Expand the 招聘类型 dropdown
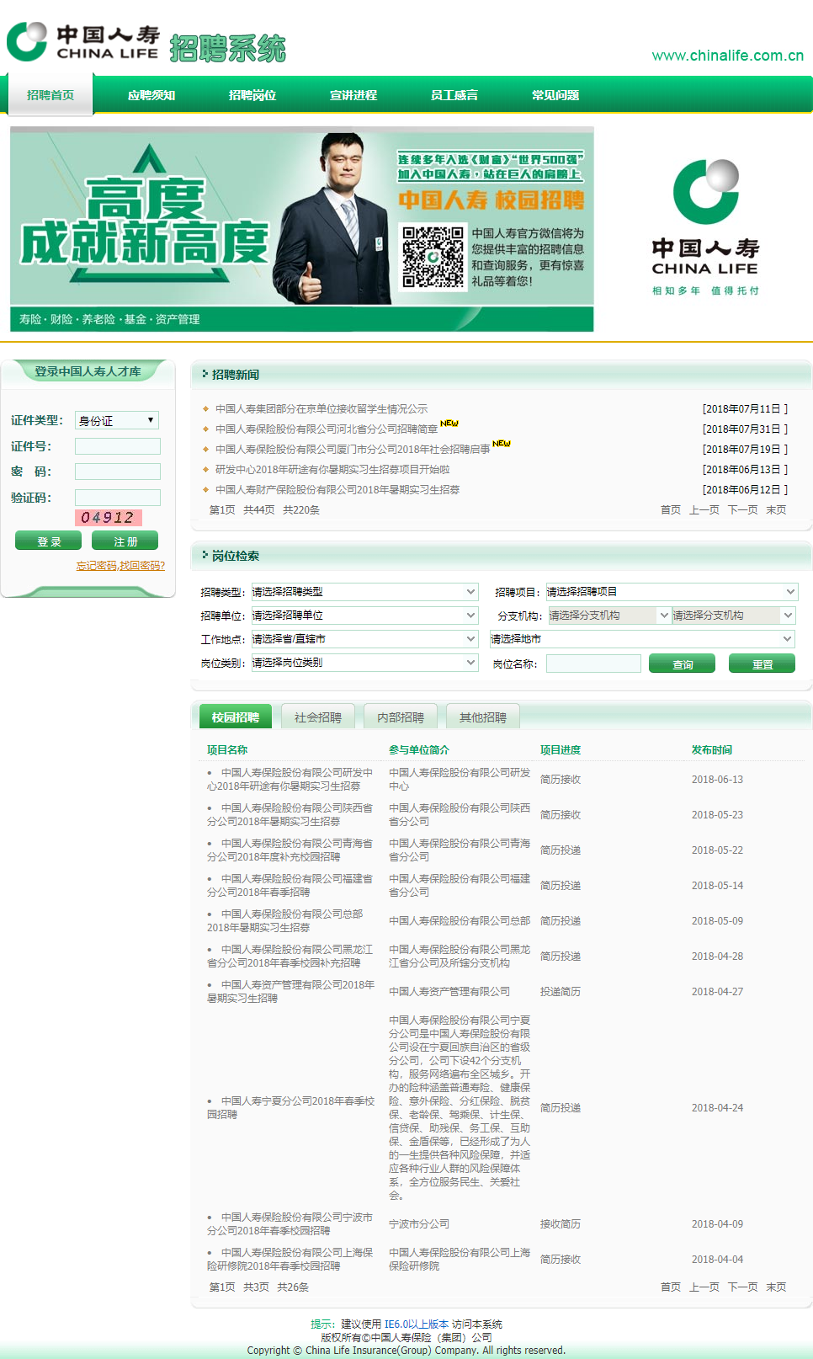This screenshot has height=1359, width=813. pyautogui.click(x=364, y=592)
